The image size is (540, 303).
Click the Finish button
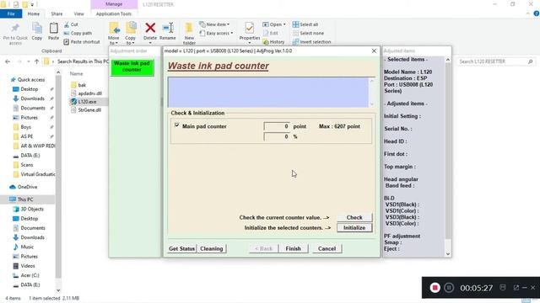point(293,249)
